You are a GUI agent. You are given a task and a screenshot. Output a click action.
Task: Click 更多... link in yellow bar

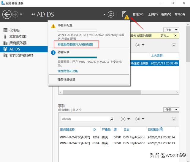tap(164, 36)
